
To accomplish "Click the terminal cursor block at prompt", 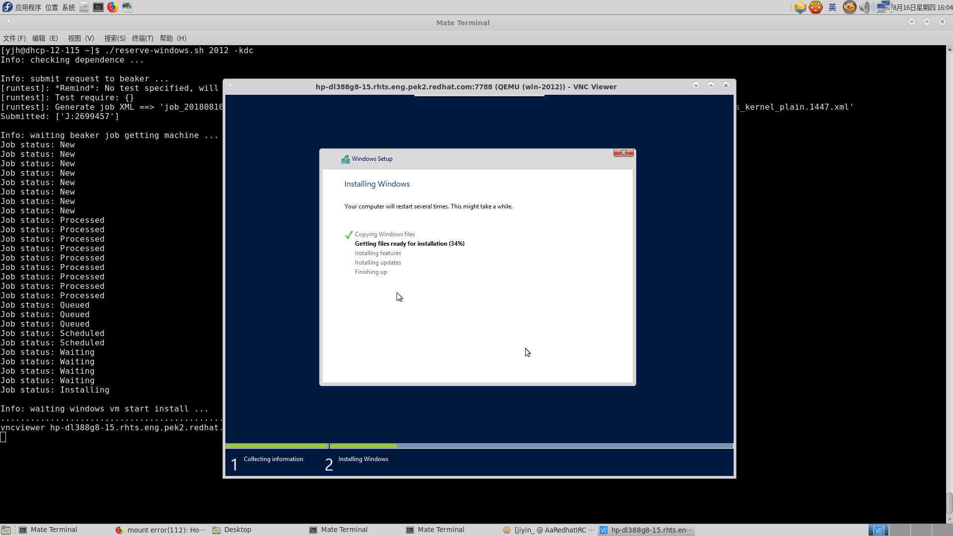I will point(3,437).
